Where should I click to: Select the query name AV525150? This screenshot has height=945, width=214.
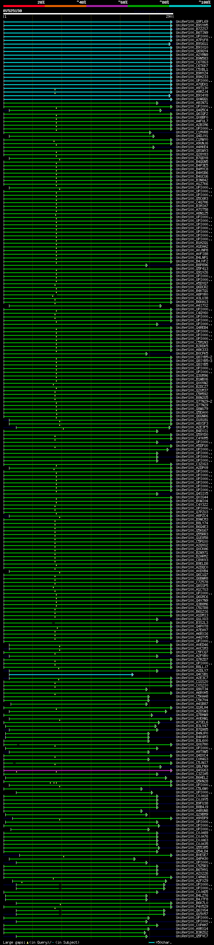[12, 11]
